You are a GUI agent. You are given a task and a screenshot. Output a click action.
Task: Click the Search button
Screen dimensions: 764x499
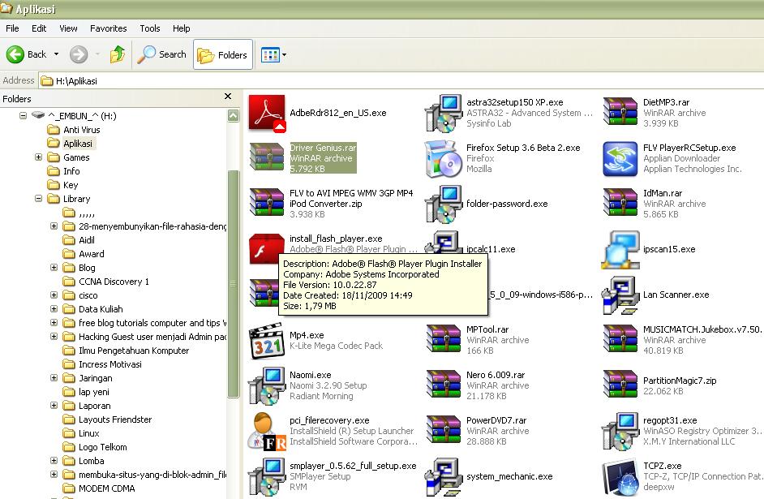pos(161,54)
